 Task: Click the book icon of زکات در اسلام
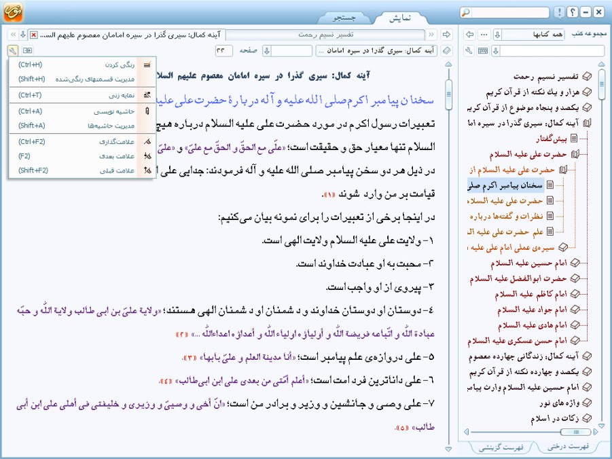[587, 418]
